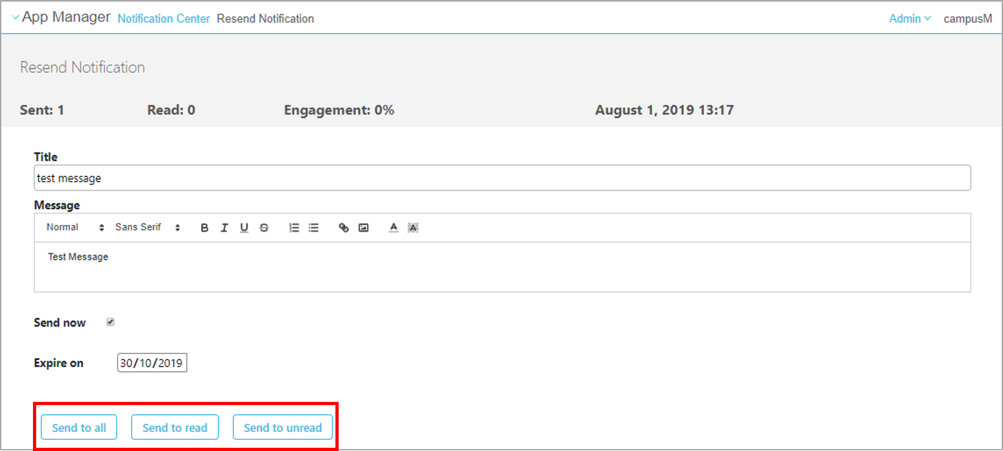Expand the Admin dropdown menu

tap(909, 19)
